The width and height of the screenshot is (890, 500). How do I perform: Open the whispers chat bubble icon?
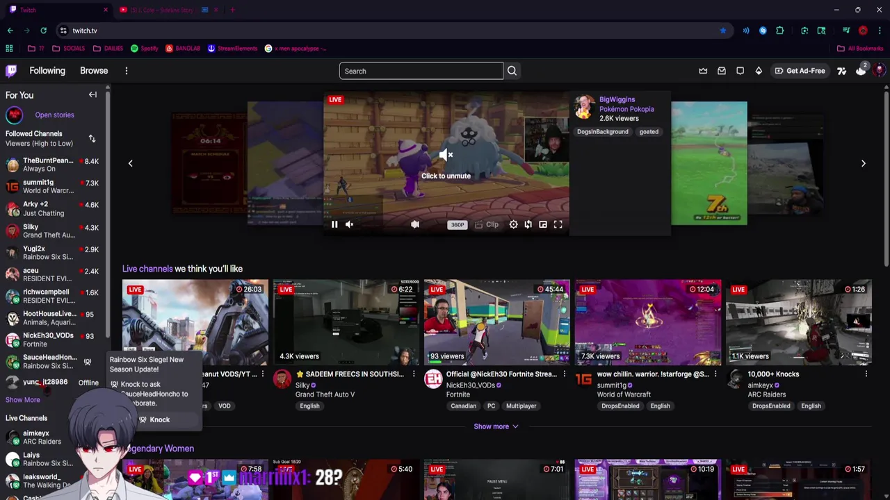coord(740,71)
